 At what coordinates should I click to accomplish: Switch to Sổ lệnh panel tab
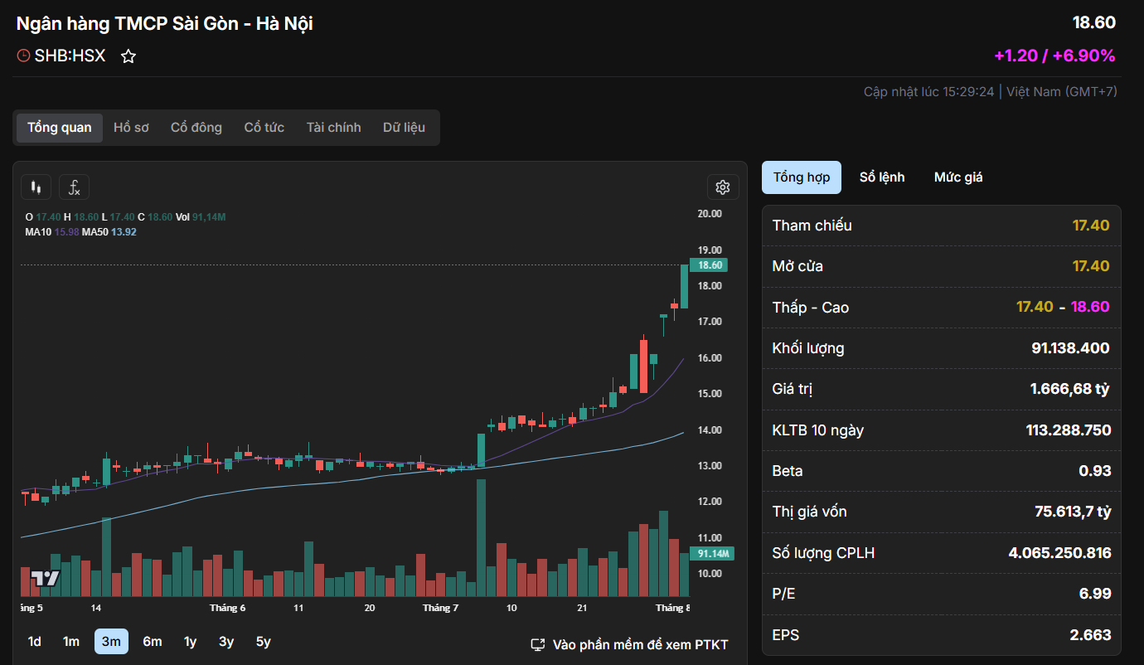coord(882,177)
